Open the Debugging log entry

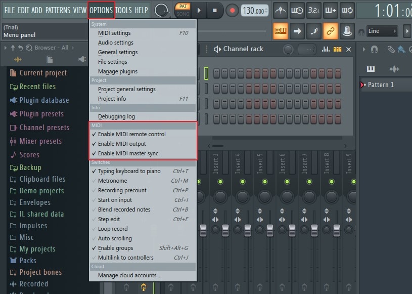click(143, 116)
